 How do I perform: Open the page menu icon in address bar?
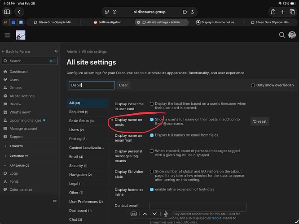pos(107,12)
